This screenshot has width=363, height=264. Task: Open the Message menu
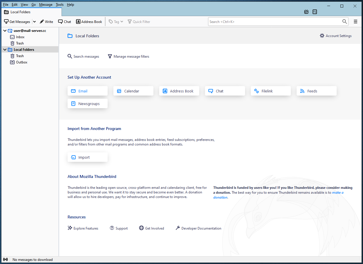click(46, 5)
